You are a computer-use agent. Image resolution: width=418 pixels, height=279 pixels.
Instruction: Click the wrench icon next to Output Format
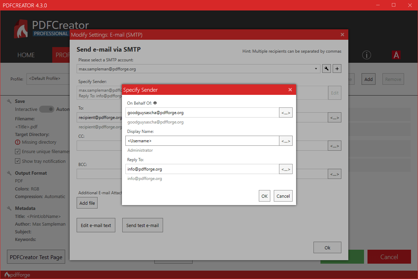tap(9, 173)
